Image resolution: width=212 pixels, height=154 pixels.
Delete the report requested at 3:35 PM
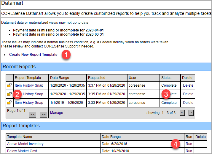(x=188, y=94)
